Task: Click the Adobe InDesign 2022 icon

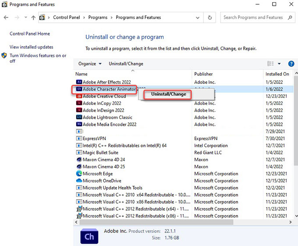Action: (79, 110)
